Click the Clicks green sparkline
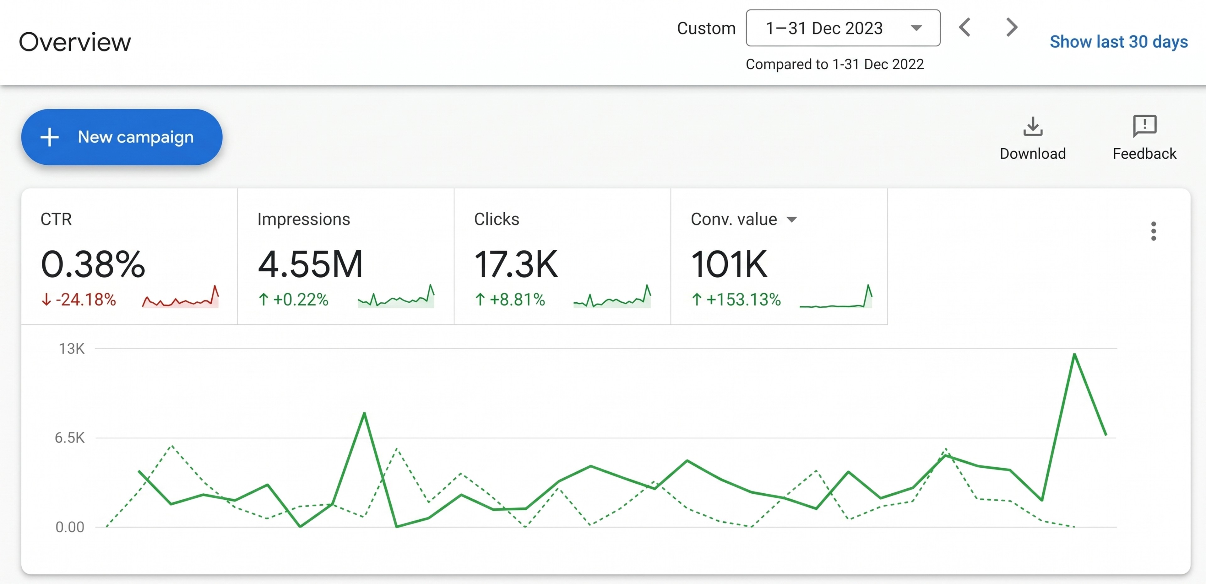 coord(612,296)
